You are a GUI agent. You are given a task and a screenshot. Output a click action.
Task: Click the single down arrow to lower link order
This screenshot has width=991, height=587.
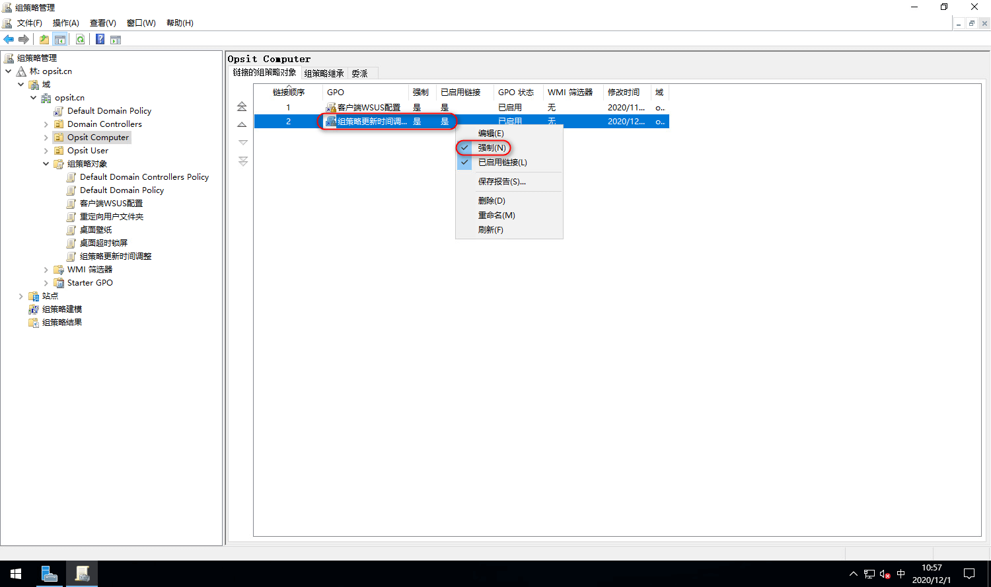click(x=242, y=141)
